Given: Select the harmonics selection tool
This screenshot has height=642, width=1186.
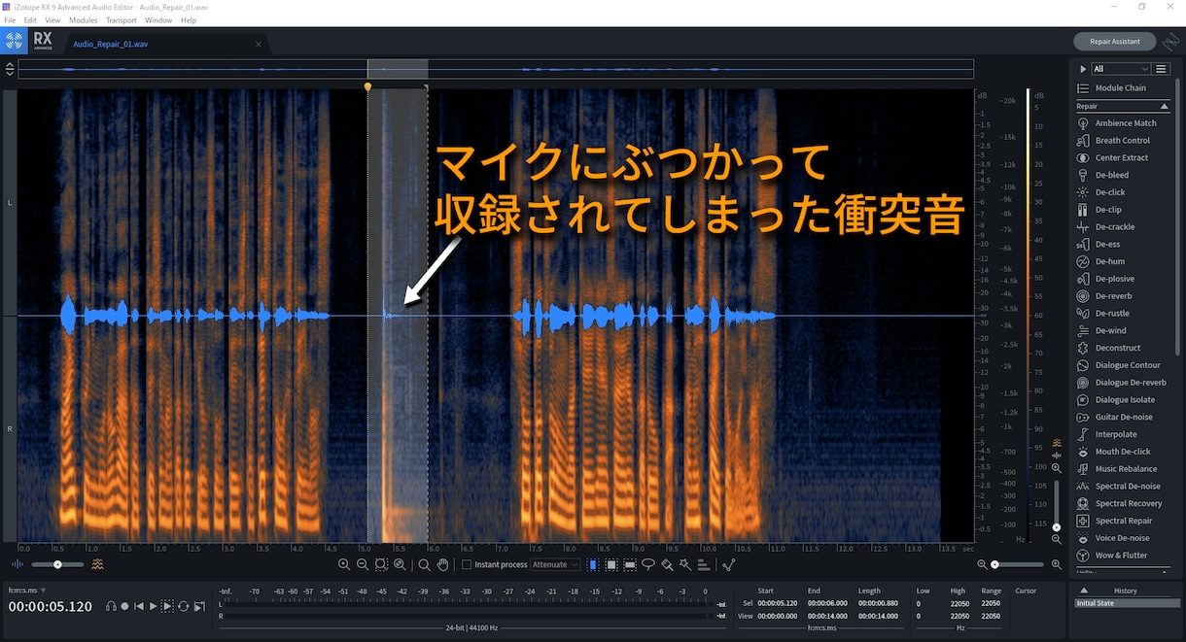Looking at the screenshot, I should point(704,564).
